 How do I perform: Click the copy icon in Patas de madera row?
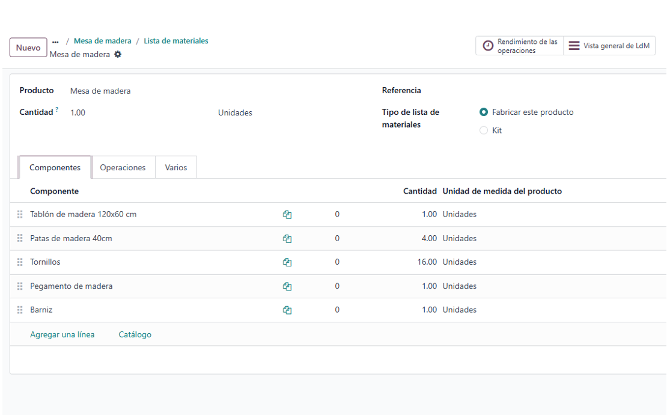287,239
